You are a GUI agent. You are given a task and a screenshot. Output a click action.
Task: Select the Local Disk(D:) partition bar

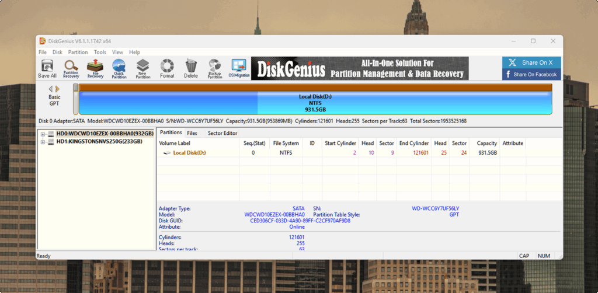315,99
